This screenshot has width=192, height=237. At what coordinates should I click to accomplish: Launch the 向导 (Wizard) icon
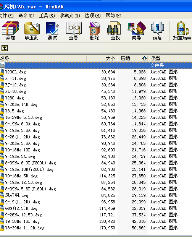(x=136, y=31)
